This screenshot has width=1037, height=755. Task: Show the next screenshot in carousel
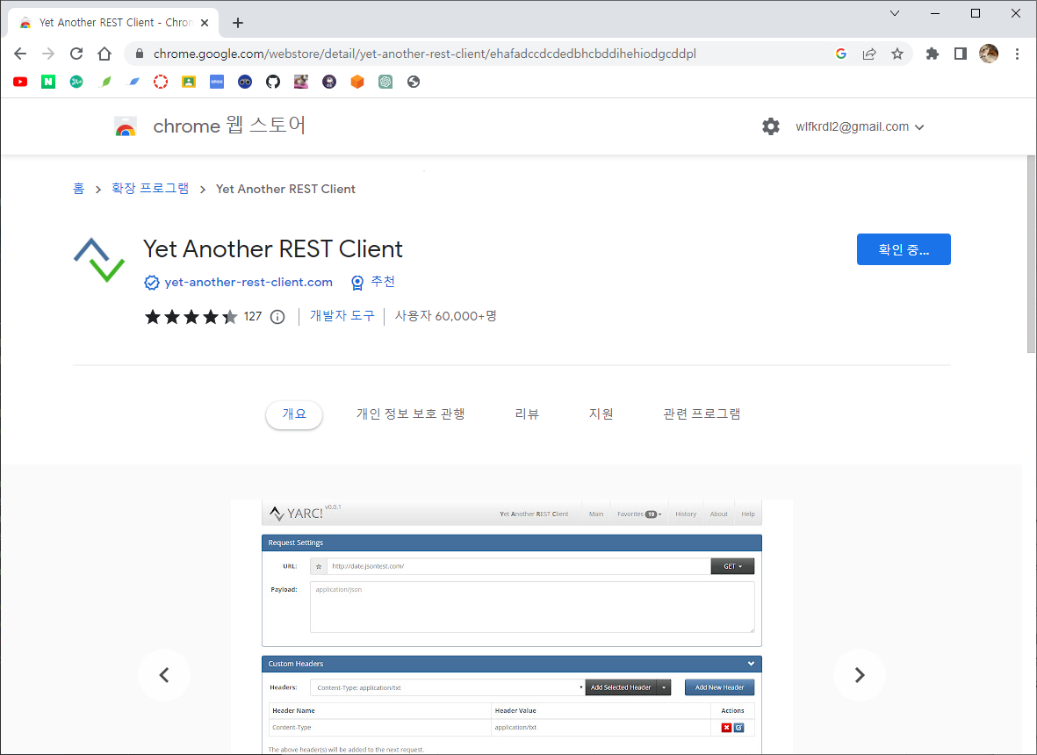pos(859,675)
